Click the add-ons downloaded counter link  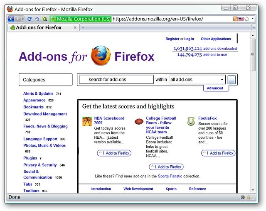[205, 49]
